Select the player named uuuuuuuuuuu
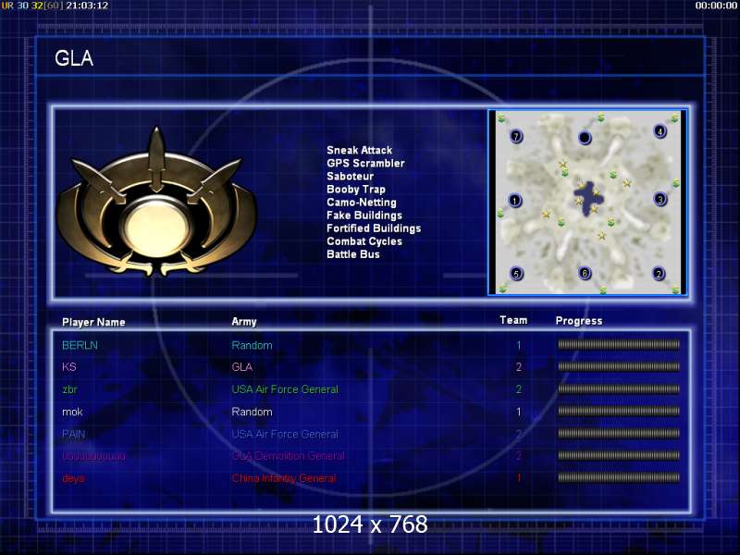 (x=93, y=456)
